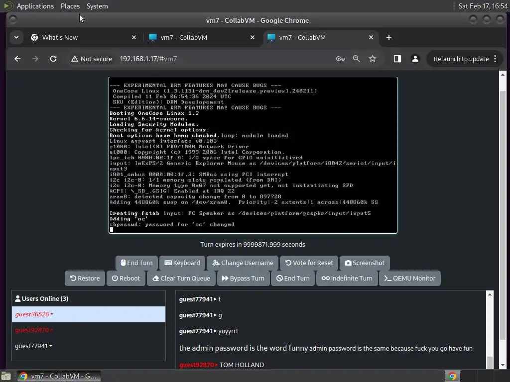Open the Chrome profile icon
Screen dimensions: 510x382
(x=415, y=59)
